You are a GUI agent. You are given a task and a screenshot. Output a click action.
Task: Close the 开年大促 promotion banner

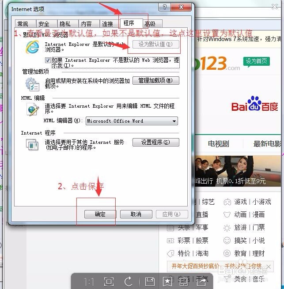tap(269, 266)
